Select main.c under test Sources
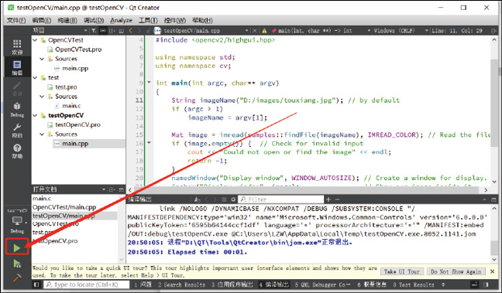Viewport: 502px width, 293px height. (x=71, y=106)
